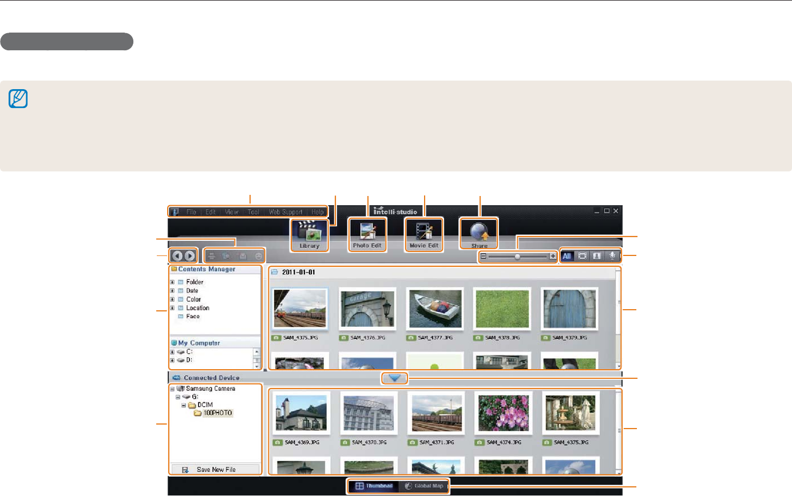Select the SAM_4371.JPG train thumbnail
The height and width of the screenshot is (496, 792).
(437, 413)
